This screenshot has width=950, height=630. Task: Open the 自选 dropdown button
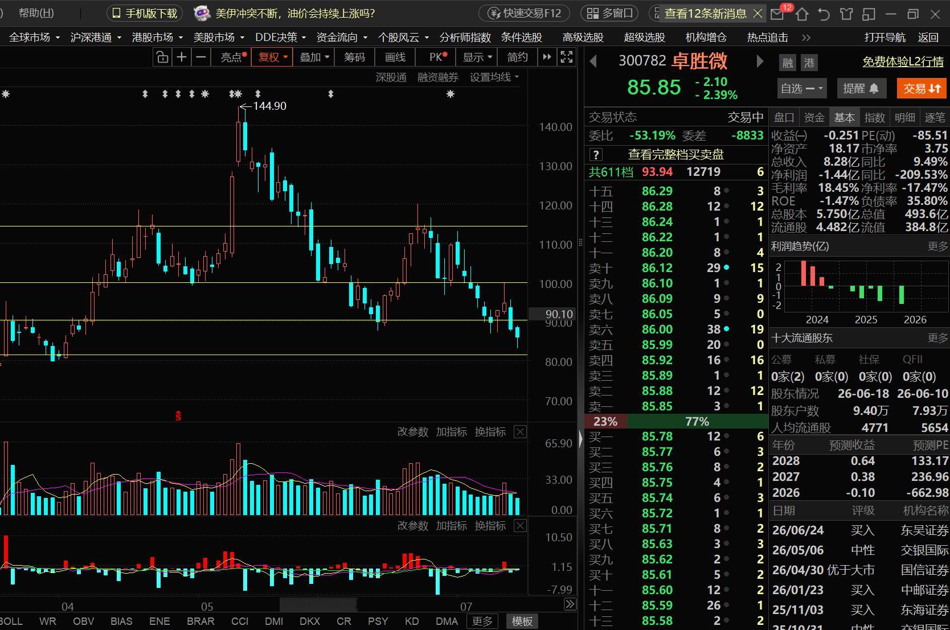click(802, 88)
